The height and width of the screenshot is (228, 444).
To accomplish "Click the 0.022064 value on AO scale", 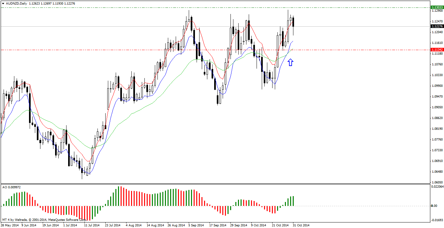I will [437, 187].
